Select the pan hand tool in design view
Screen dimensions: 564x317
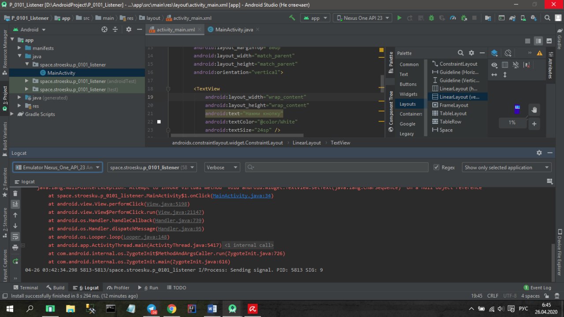pos(534,110)
